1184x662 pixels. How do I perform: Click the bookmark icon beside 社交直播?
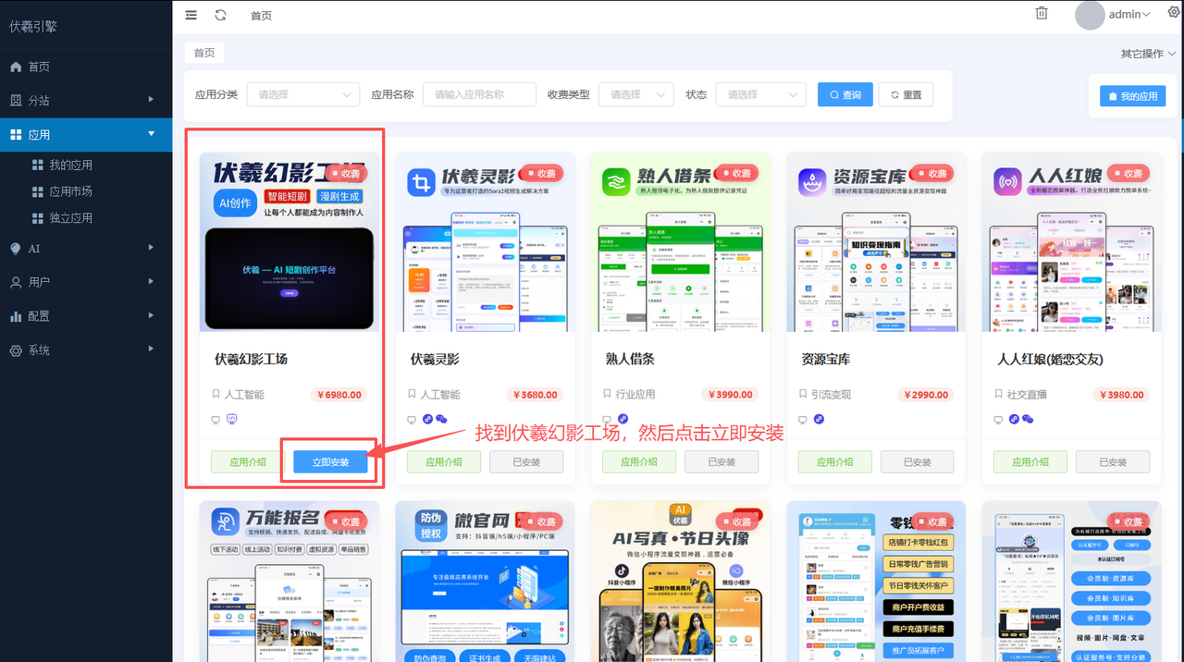[999, 394]
